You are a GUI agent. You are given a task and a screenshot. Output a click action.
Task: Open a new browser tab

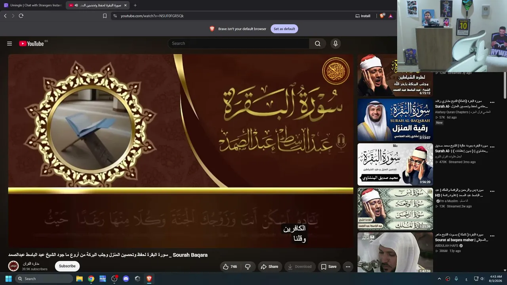point(135,5)
